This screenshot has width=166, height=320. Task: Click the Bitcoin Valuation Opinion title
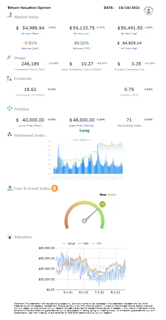pyautogui.click(x=29, y=8)
